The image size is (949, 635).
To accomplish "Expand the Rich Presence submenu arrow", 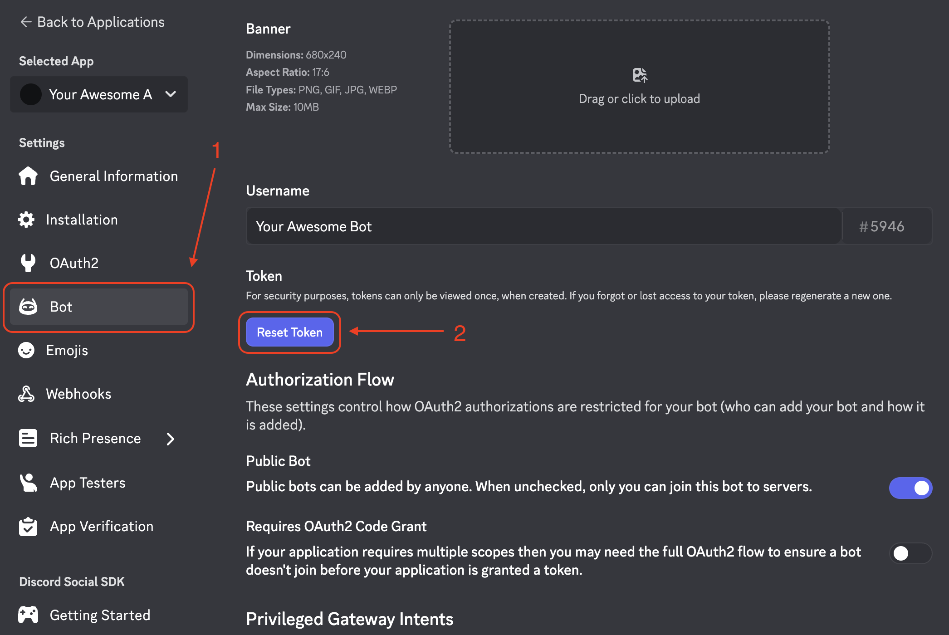I will click(x=171, y=439).
